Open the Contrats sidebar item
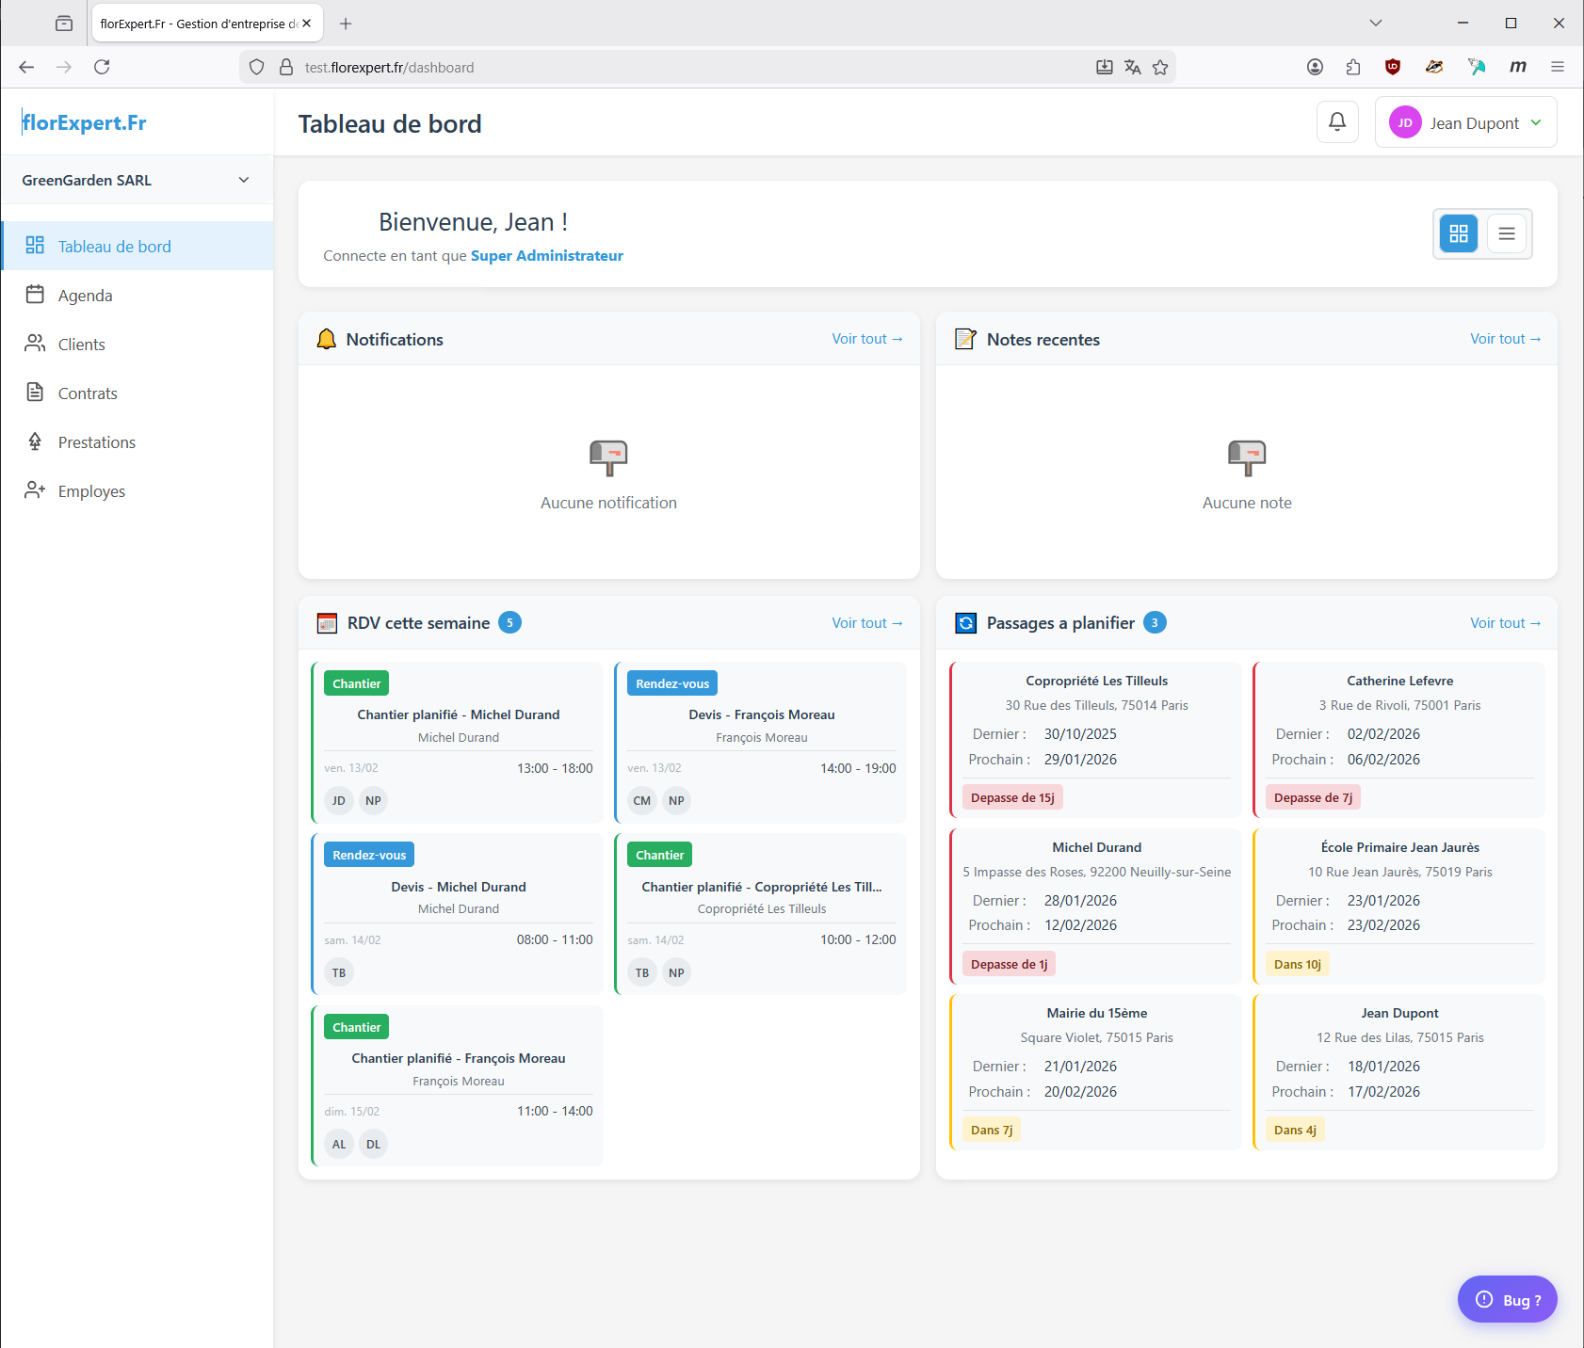This screenshot has height=1348, width=1584. pos(88,393)
